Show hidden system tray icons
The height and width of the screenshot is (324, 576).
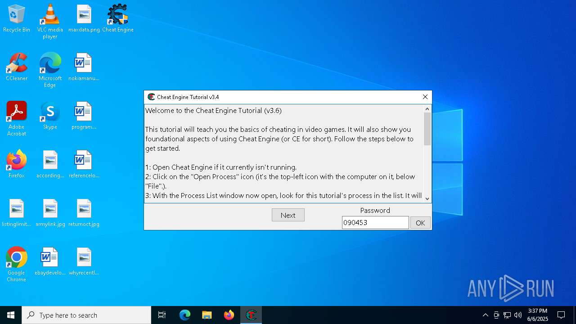point(485,315)
